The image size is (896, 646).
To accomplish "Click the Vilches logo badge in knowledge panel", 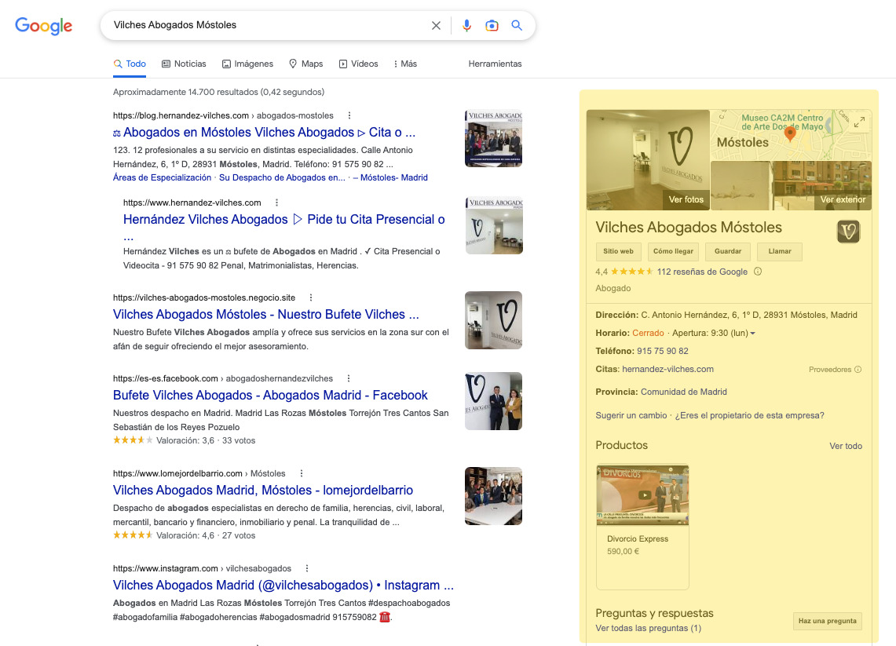I will [849, 232].
